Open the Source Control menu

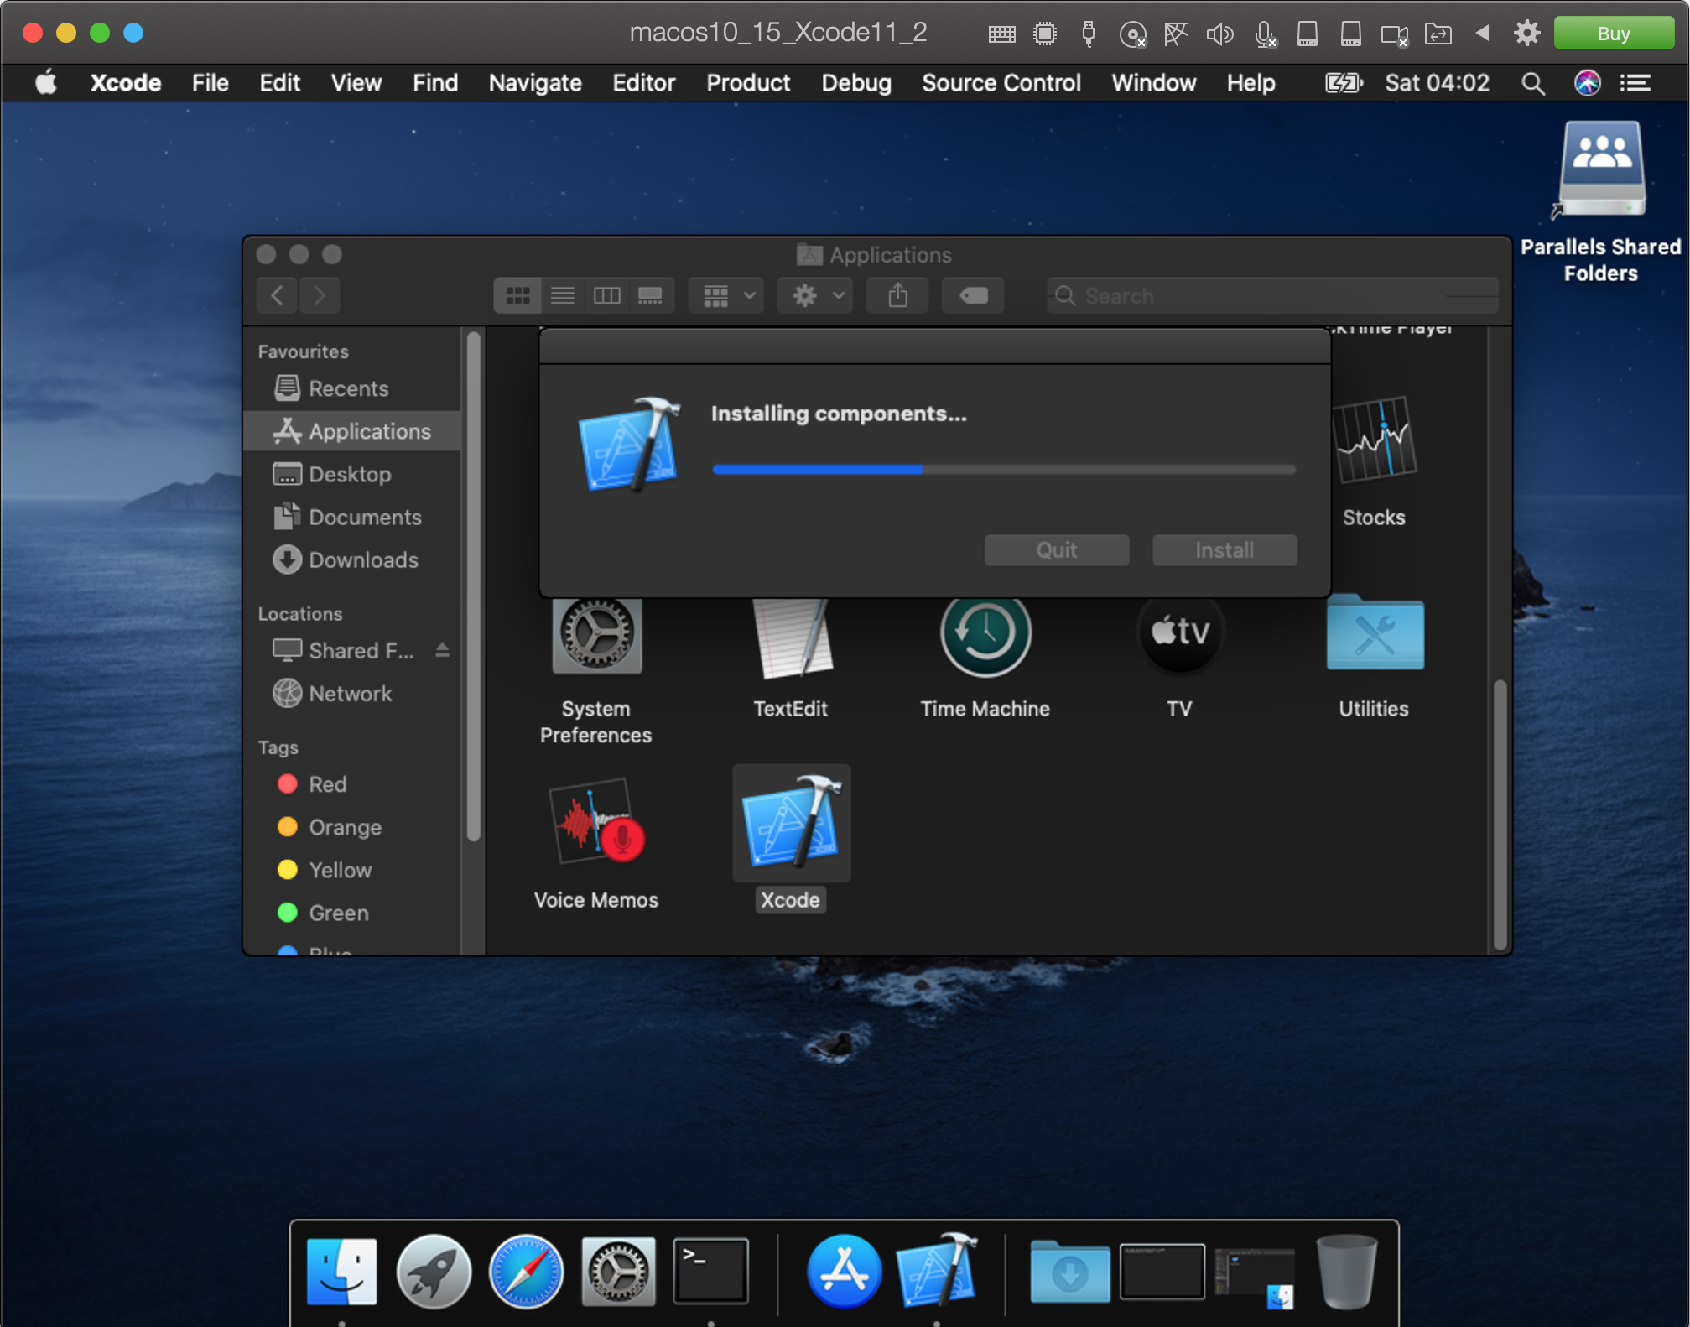(1001, 83)
